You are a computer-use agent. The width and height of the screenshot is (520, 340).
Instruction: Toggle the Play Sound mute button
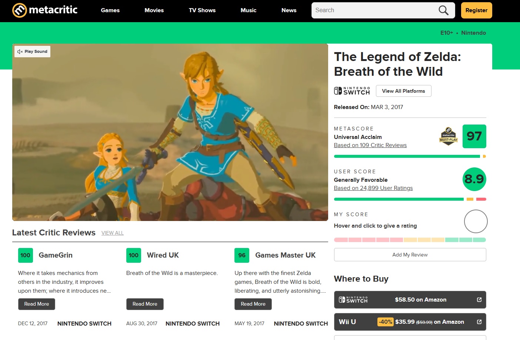click(33, 51)
